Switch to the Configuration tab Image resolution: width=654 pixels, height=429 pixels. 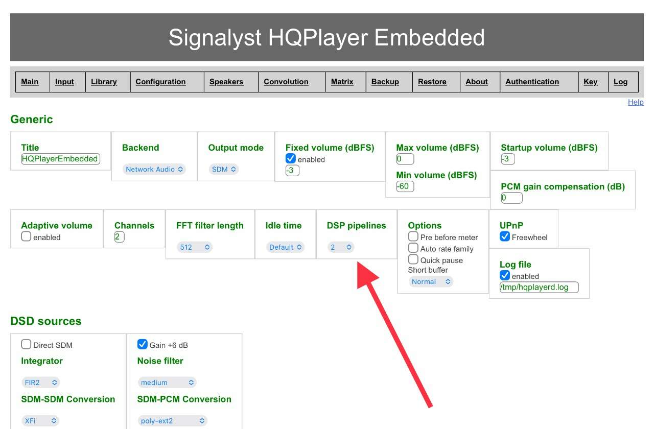coord(160,82)
